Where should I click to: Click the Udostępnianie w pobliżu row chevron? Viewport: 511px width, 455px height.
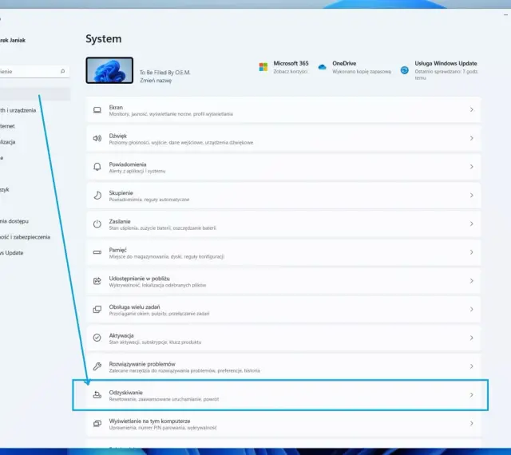point(472,281)
